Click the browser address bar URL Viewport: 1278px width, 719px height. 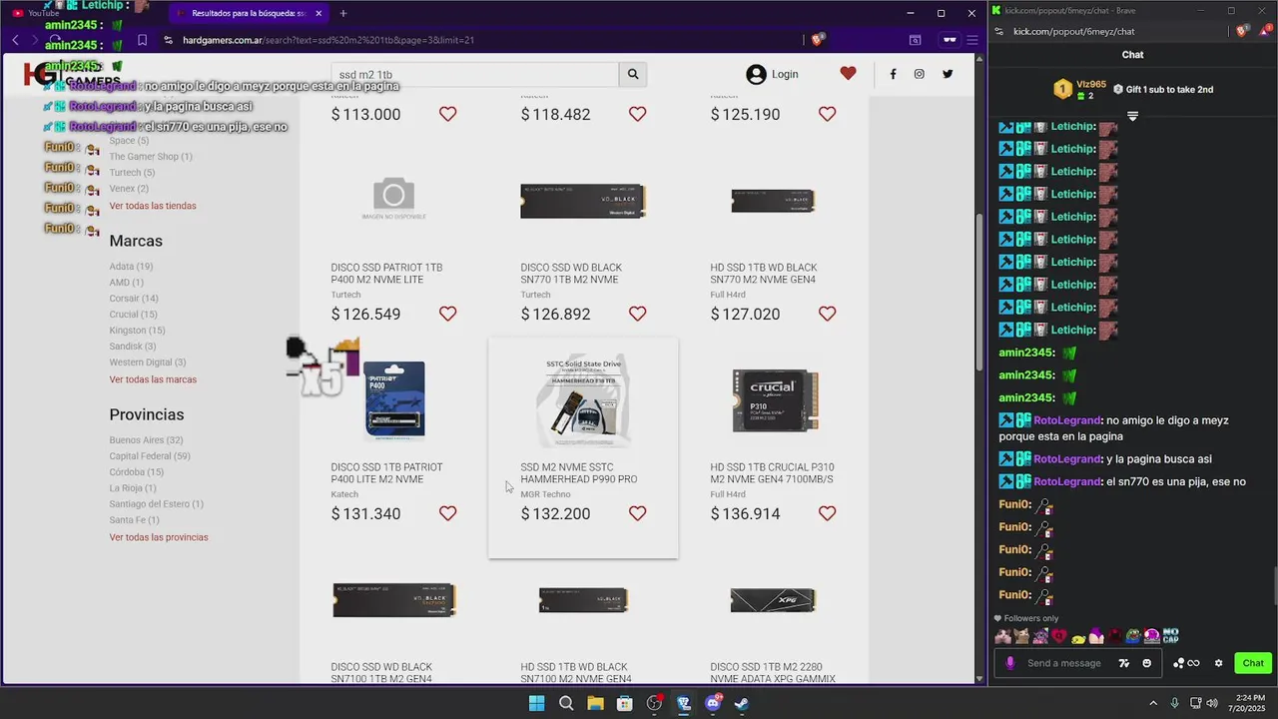(x=328, y=40)
